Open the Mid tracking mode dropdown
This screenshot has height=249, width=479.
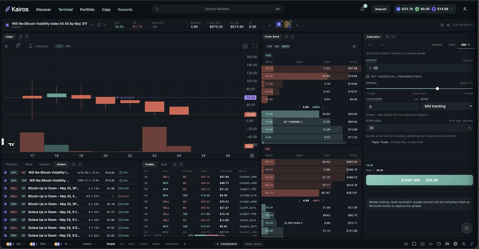coord(447,106)
